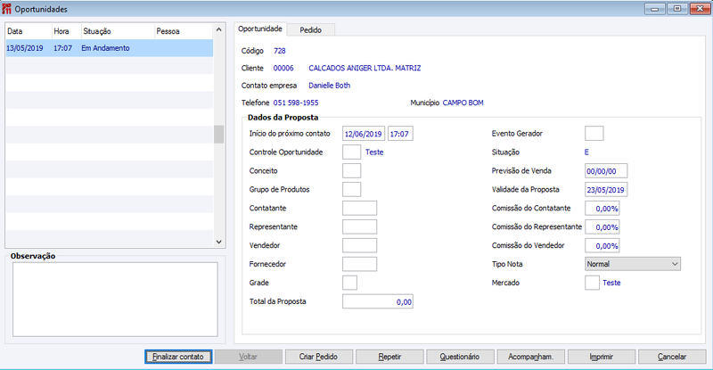The height and width of the screenshot is (370, 713).
Task: Focus the Mercado code field
Action: (x=592, y=283)
